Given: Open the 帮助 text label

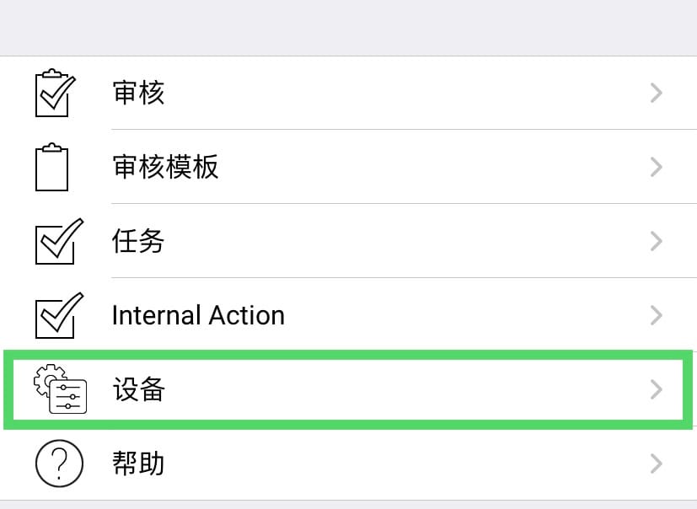Looking at the screenshot, I should coord(138,463).
